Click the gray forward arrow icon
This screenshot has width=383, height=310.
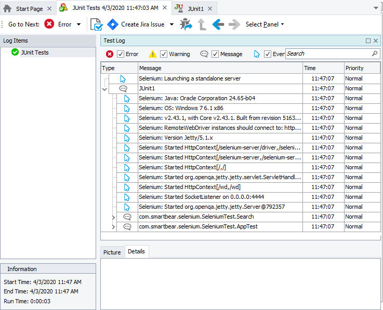coord(234,24)
